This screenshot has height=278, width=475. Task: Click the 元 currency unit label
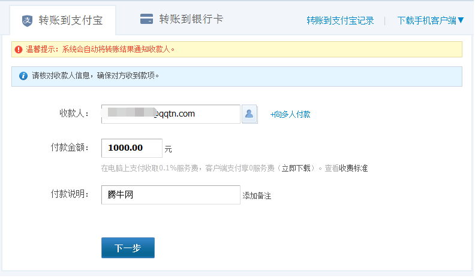click(168, 149)
